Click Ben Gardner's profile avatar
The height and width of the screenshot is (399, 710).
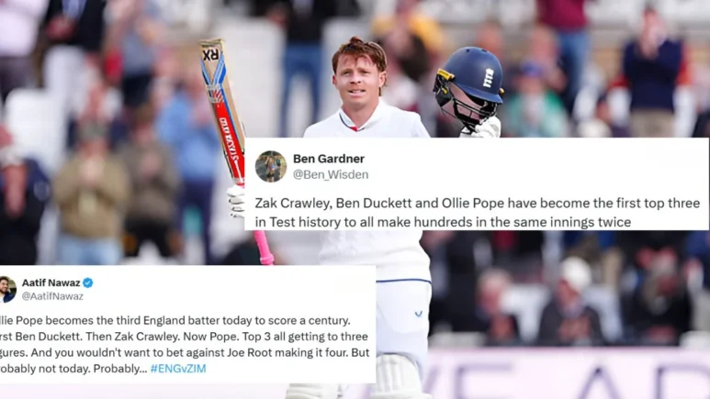point(271,166)
